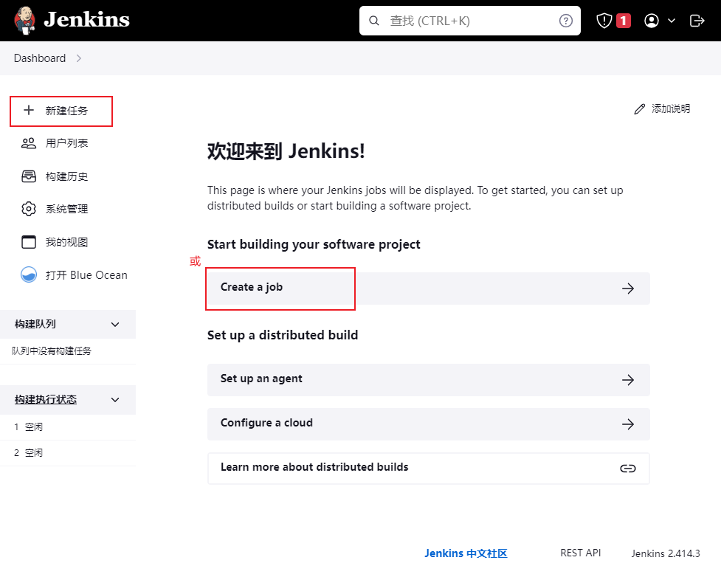The height and width of the screenshot is (577, 721).
Task: Click the arrow on Create a job row
Action: pos(628,288)
